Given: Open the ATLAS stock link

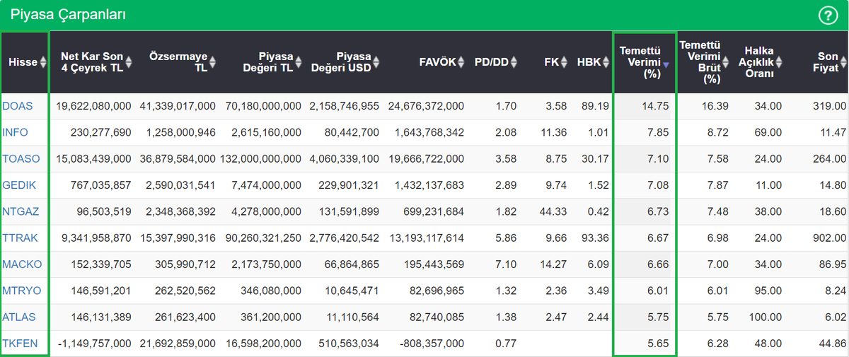Looking at the screenshot, I should point(19,317).
